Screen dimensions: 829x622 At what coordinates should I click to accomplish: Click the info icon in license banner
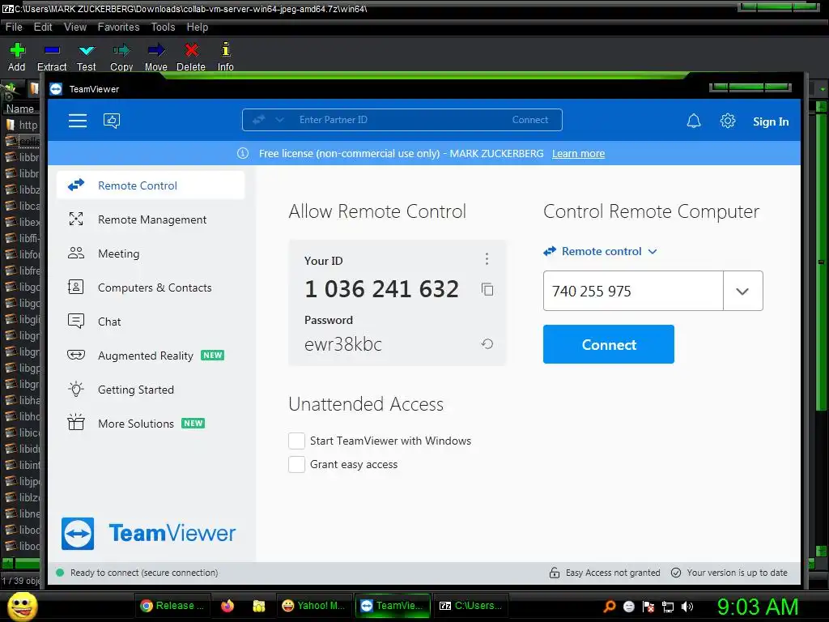[x=243, y=153]
